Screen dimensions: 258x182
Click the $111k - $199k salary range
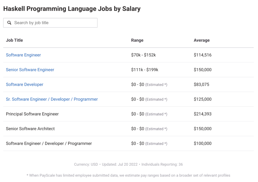click(145, 70)
